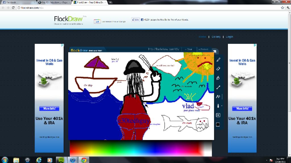Select the paint bucket fill tool

(x=218, y=78)
